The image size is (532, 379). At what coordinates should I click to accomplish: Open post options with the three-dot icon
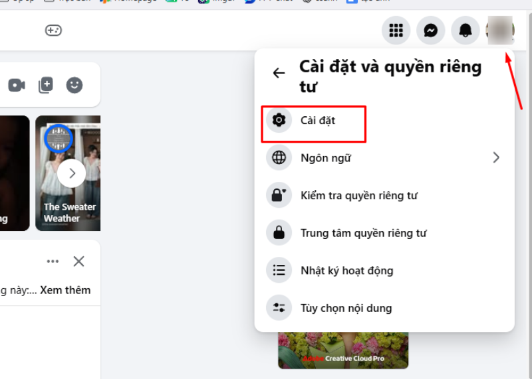point(53,261)
